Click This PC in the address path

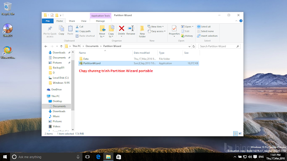(77, 46)
